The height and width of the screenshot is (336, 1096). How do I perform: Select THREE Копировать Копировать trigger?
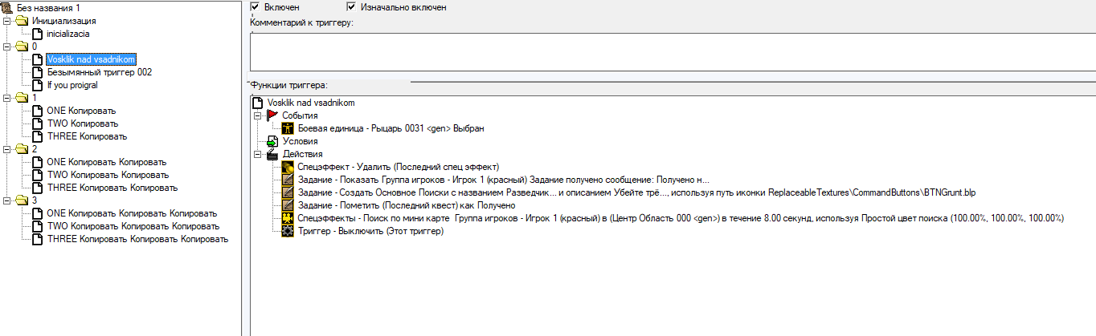point(112,187)
